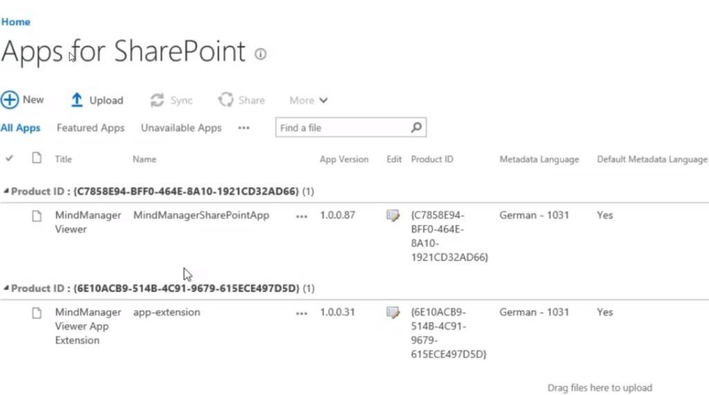Viewport: 709px width, 395px height.
Task: Select version 1.0.0.31 cell
Action: coord(337,312)
